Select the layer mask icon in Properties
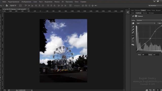 pos(136,16)
